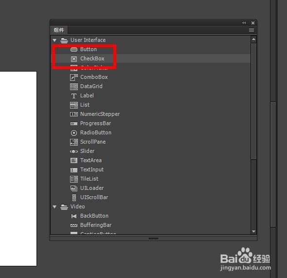
Task: Click the ScrollPane text label
Action: [x=93, y=142]
